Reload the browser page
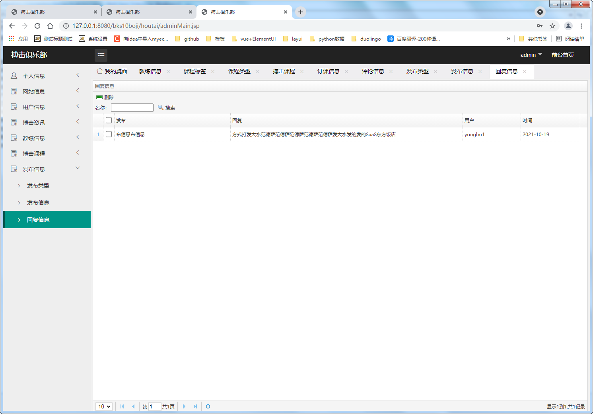Image resolution: width=593 pixels, height=414 pixels. pos(37,26)
